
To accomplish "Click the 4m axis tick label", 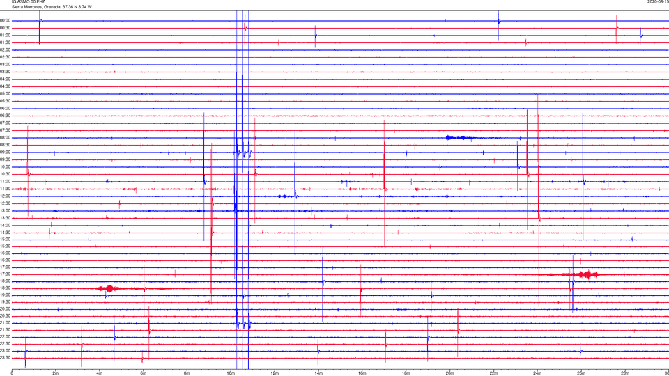I will coord(100,373).
